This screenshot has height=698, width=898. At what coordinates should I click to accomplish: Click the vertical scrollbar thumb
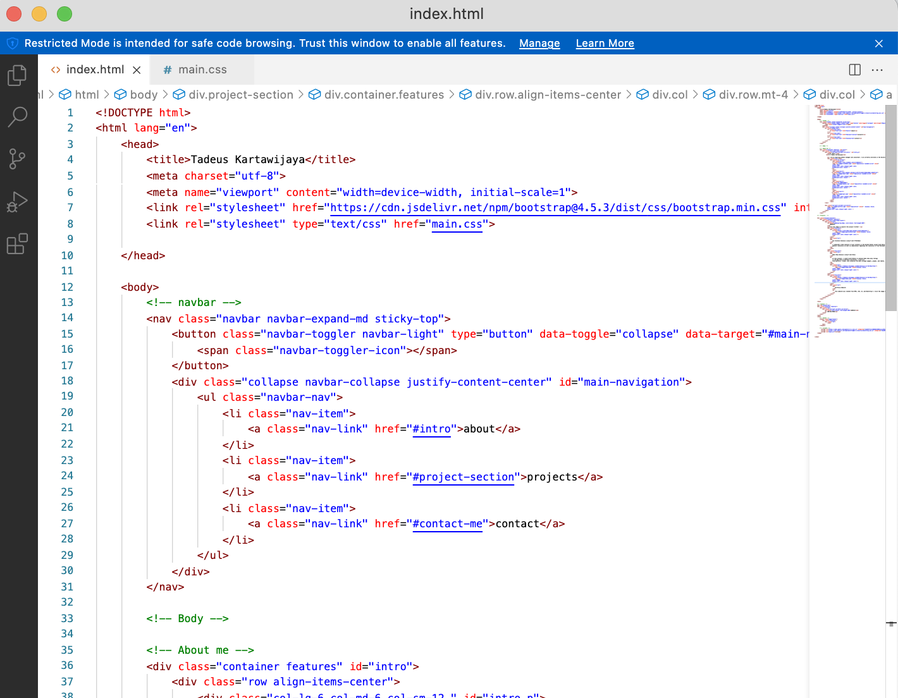[891, 208]
